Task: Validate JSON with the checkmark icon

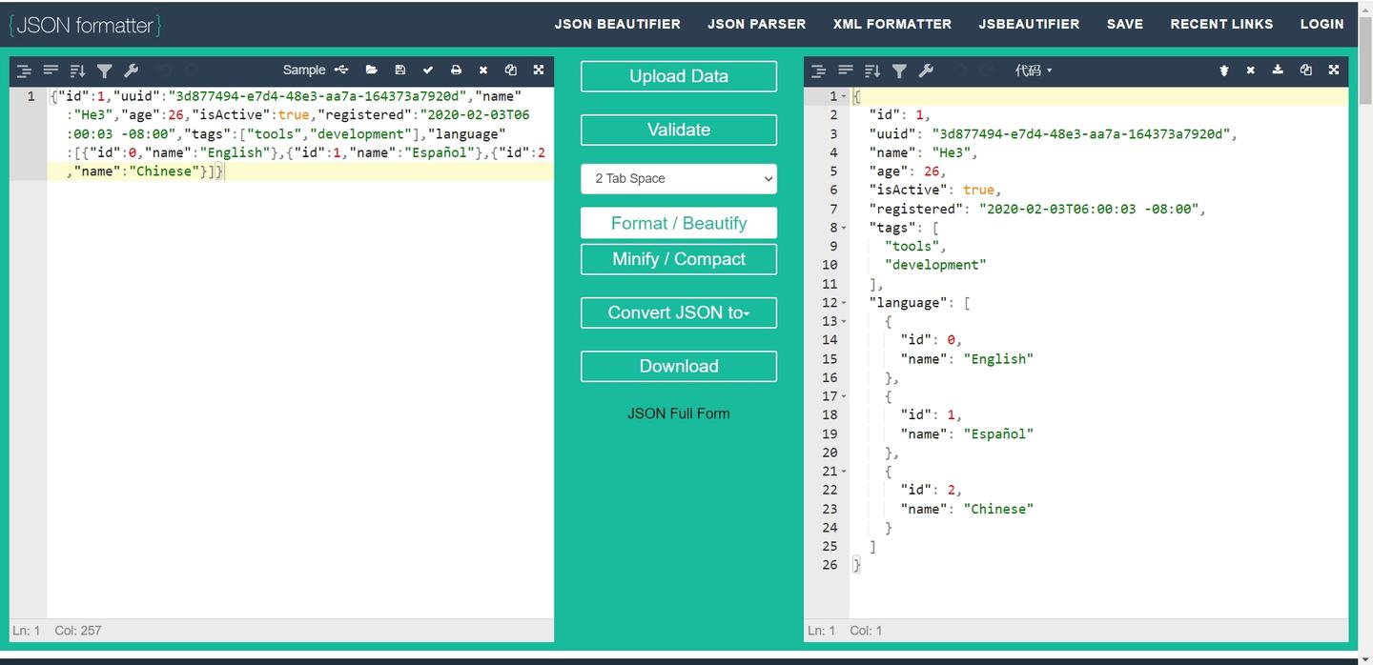Action: (x=428, y=70)
